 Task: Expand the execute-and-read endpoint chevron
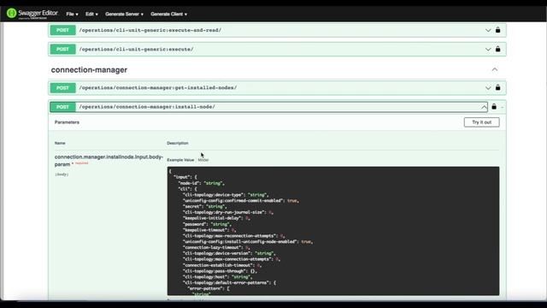[488, 31]
